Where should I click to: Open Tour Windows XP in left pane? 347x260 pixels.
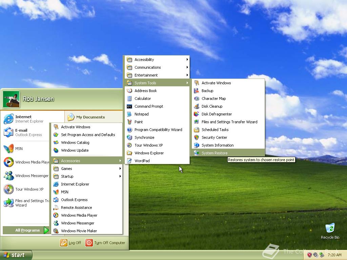26,189
